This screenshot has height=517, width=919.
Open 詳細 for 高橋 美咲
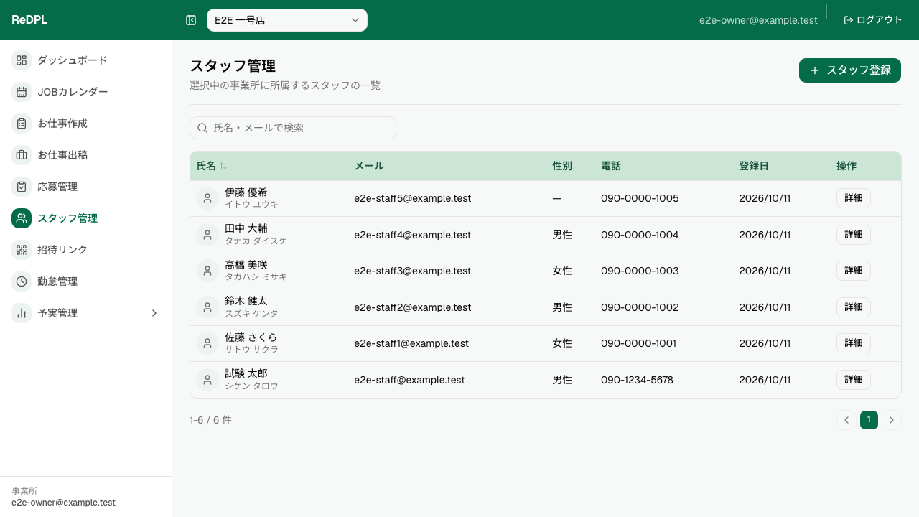[854, 271]
